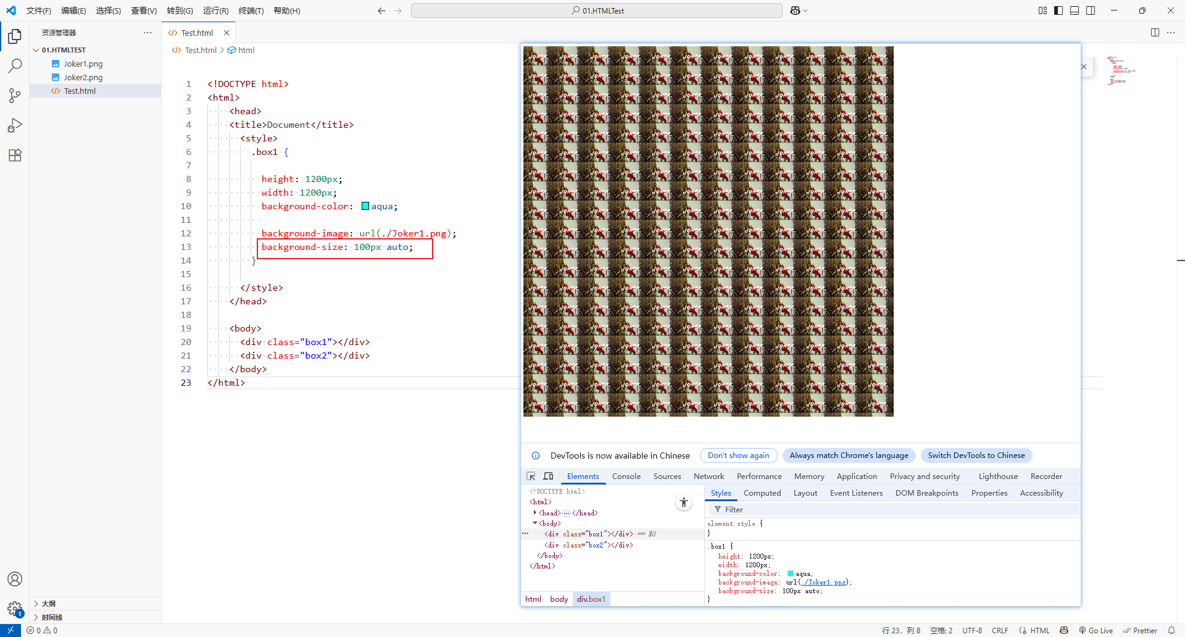Screen dimensions: 1185x637
Task: Open the Computed styles tab
Action: pos(762,493)
